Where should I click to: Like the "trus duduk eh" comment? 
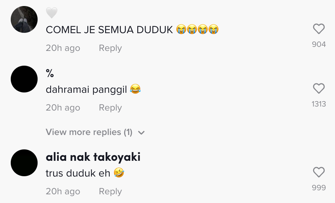click(319, 173)
